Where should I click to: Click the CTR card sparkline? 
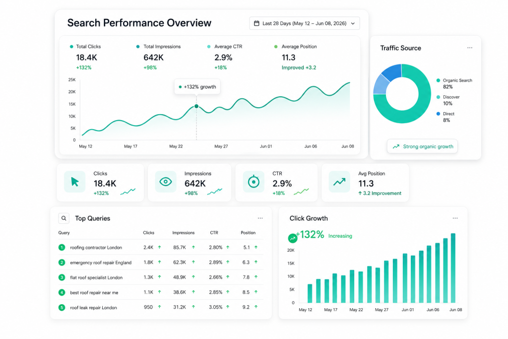click(301, 192)
